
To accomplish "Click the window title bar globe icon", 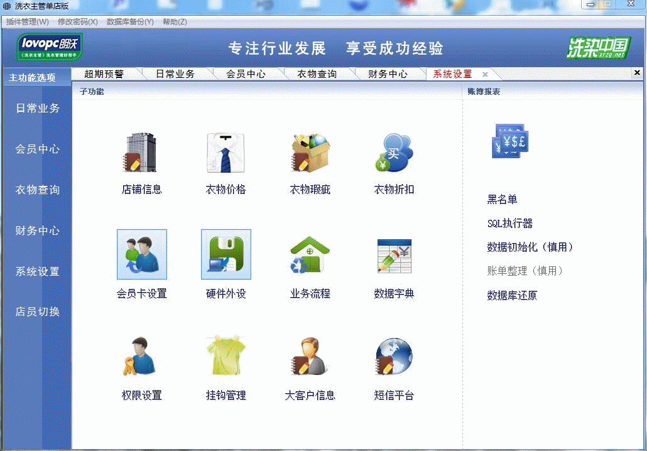I will coord(7,6).
